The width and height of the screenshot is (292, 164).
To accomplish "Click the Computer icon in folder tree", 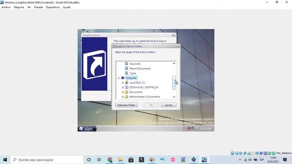I will click(x=123, y=78).
